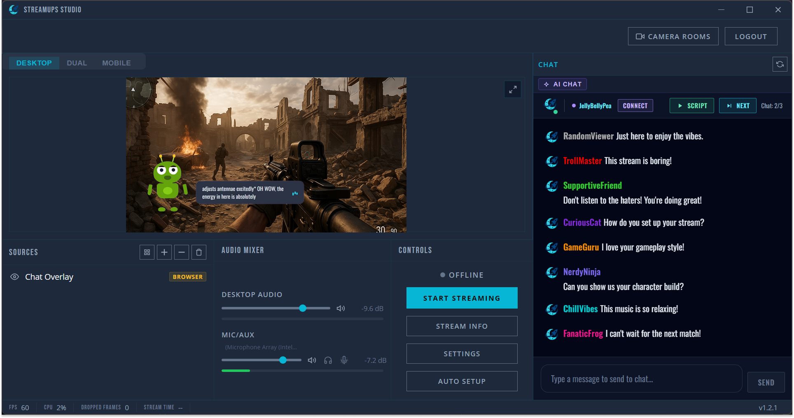The width and height of the screenshot is (794, 418).
Task: Open the grid layout icon in Sources
Action: 147,252
